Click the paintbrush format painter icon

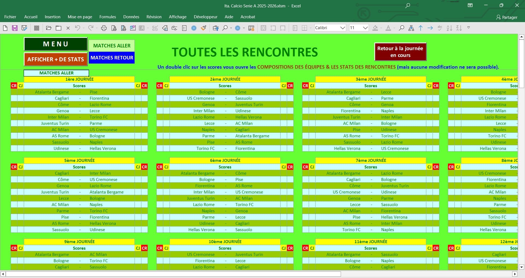[203, 28]
